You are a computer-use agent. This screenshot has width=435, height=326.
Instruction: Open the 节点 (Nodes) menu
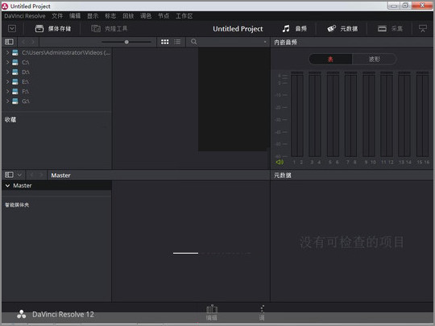click(164, 16)
